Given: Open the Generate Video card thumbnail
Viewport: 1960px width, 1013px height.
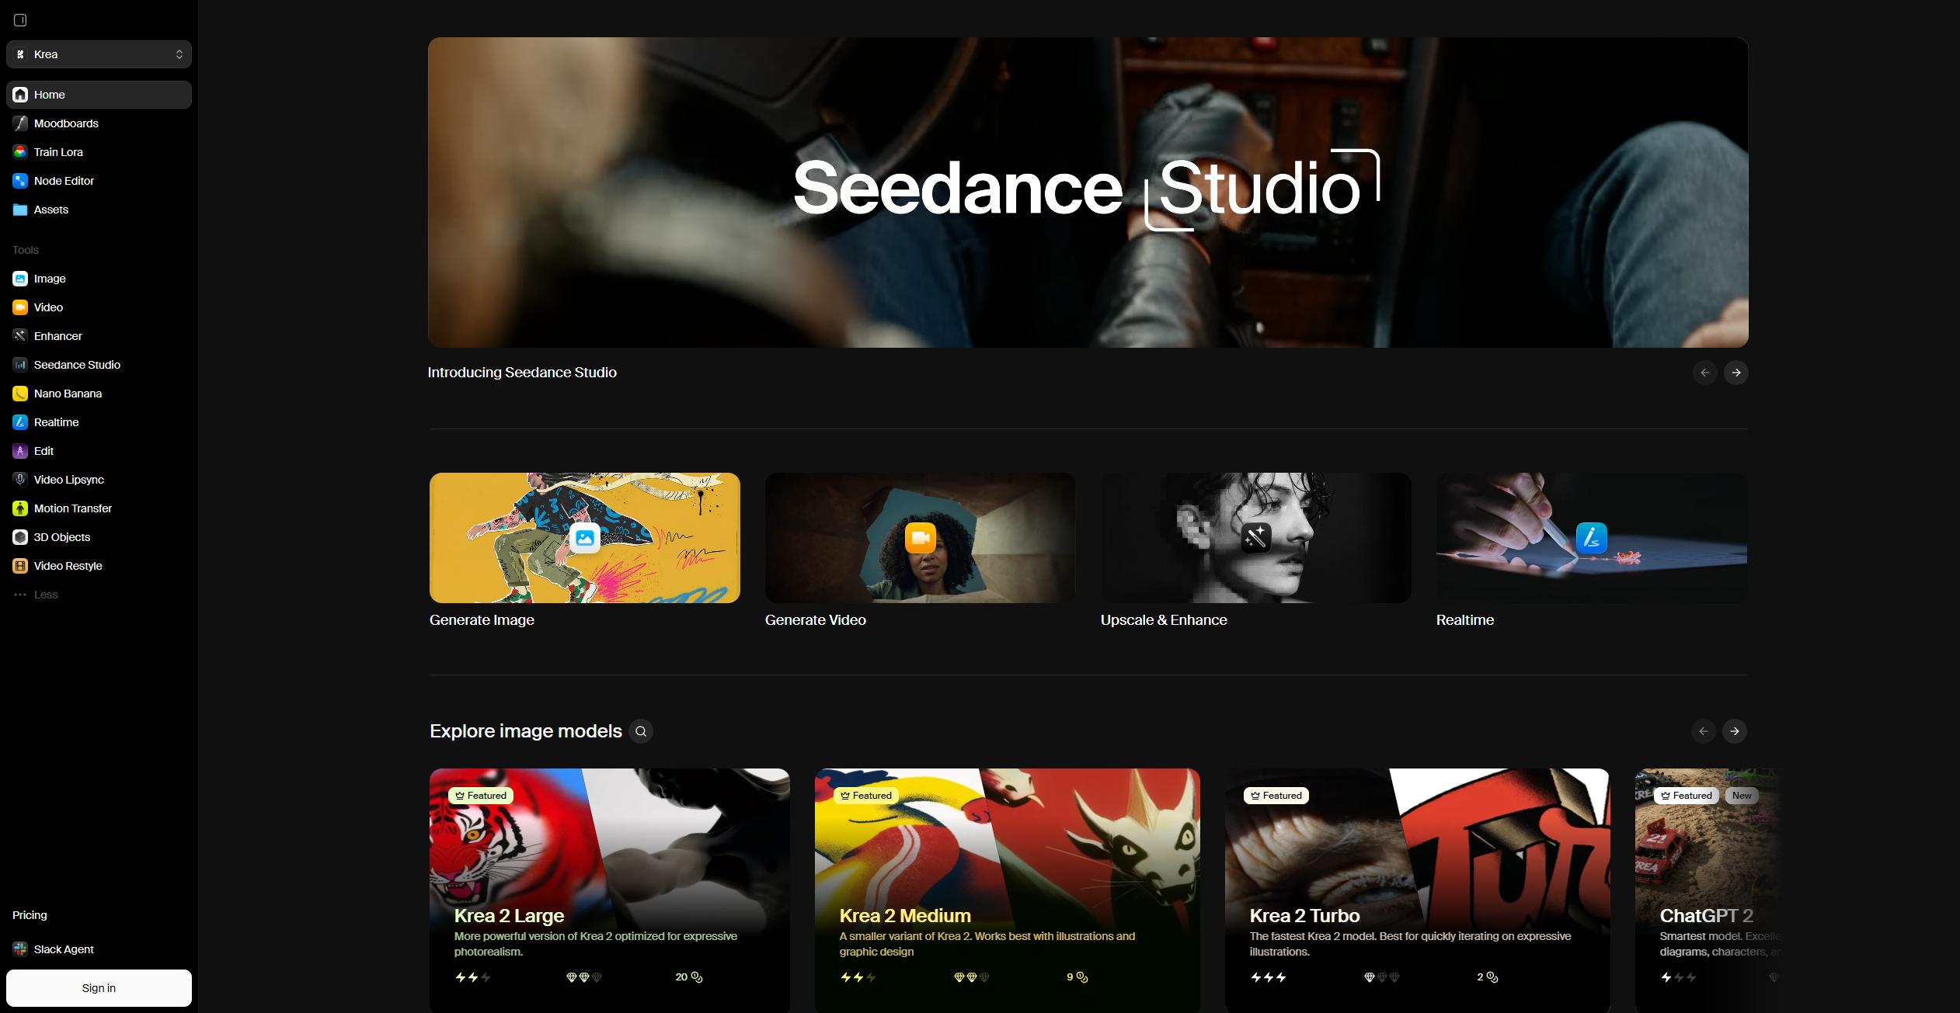Looking at the screenshot, I should point(921,538).
